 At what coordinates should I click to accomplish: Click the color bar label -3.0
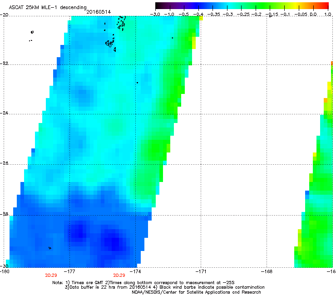click(x=155, y=15)
